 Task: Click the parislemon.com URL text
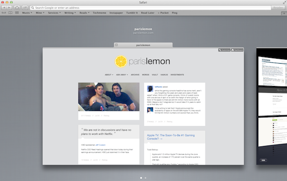[x=143, y=33]
